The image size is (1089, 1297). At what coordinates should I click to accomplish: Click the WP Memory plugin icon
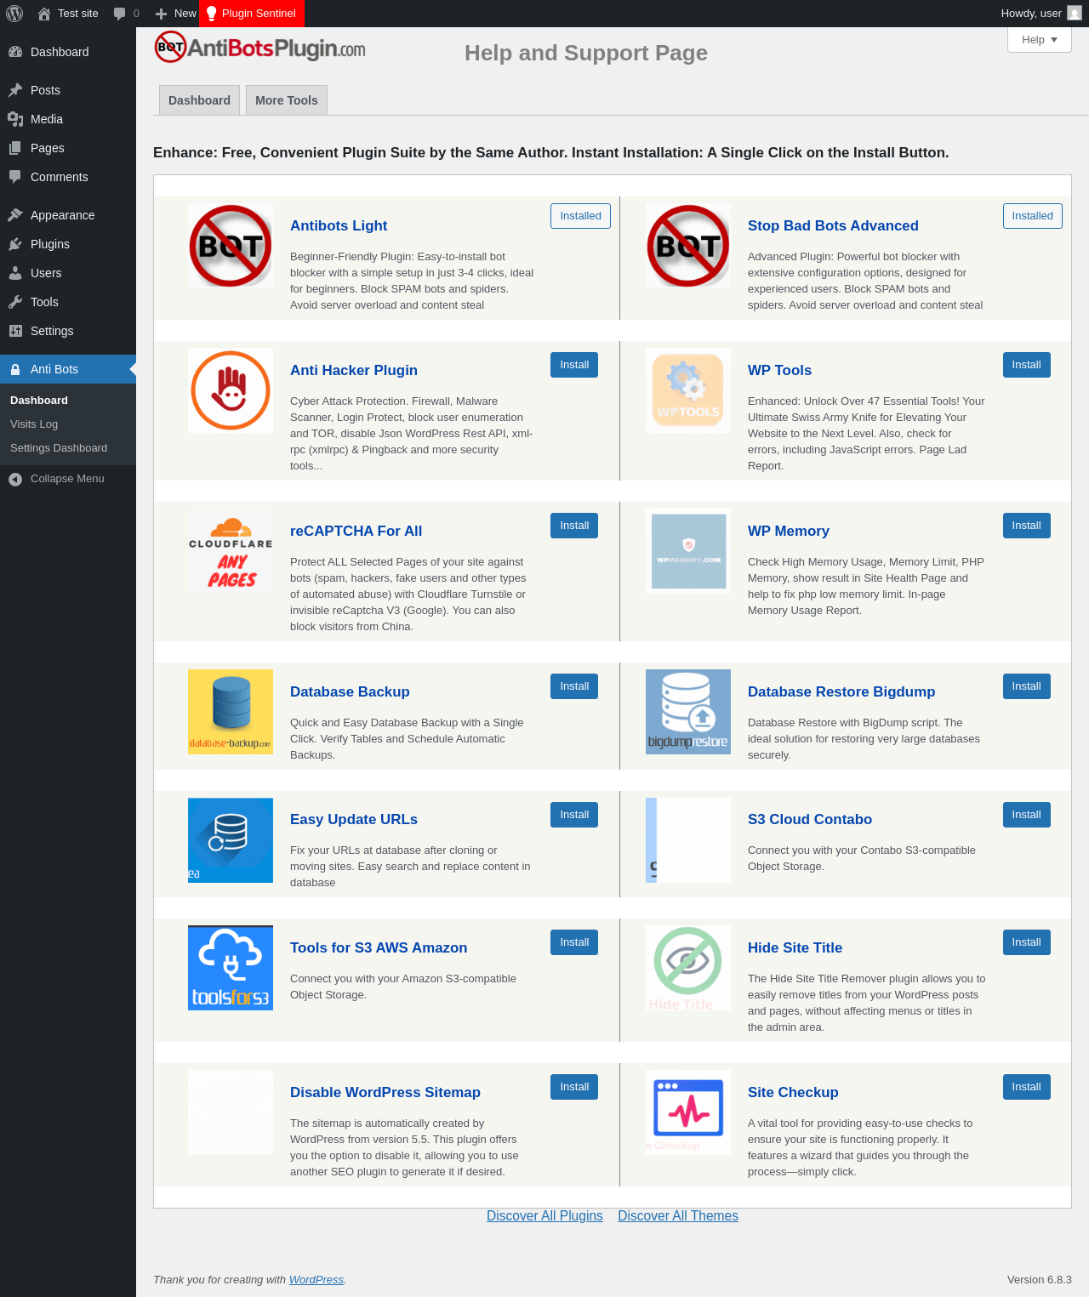688,551
